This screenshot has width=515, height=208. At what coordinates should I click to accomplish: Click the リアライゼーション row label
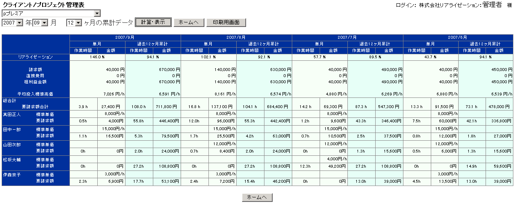click(x=36, y=57)
